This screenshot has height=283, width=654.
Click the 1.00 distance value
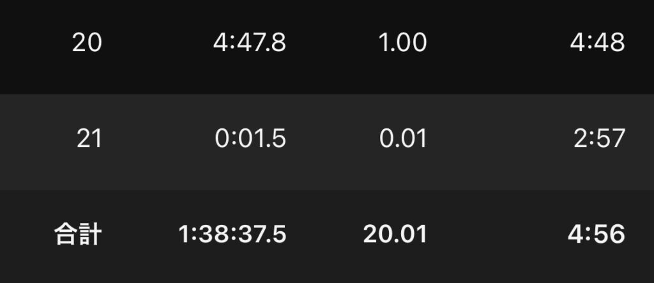pos(402,43)
